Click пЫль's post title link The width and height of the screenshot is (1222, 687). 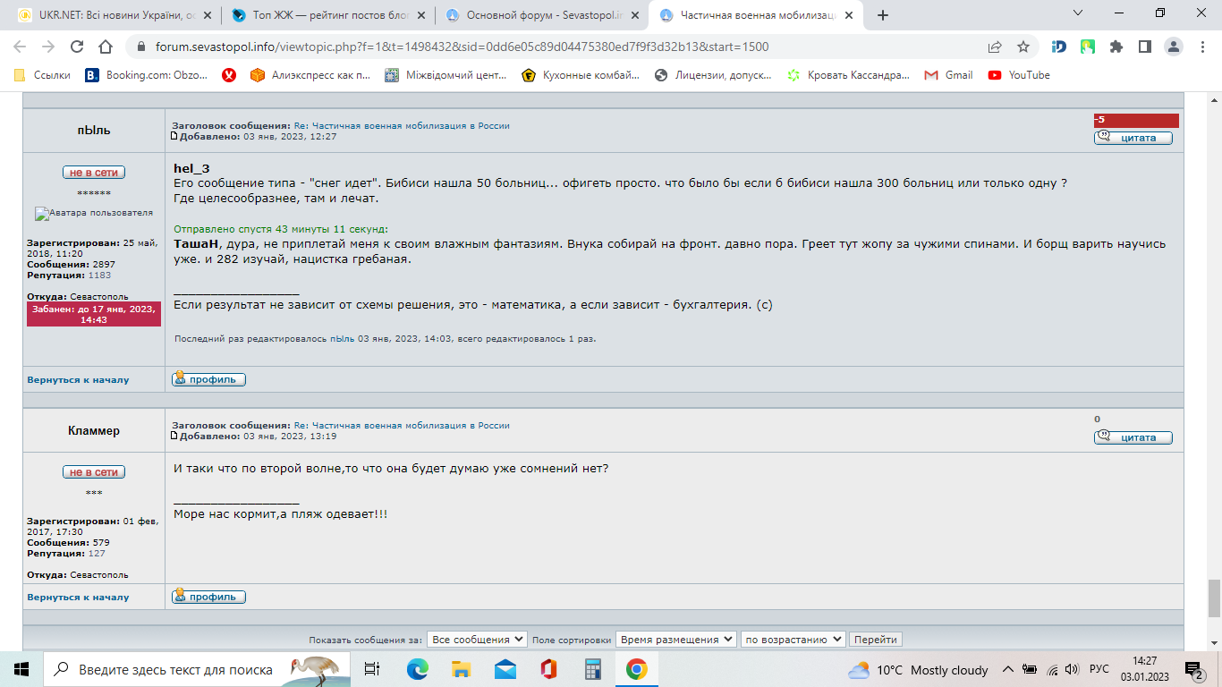402,126
